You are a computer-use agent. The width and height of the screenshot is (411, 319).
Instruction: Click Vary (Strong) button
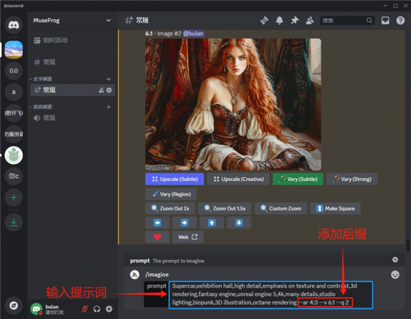(352, 179)
